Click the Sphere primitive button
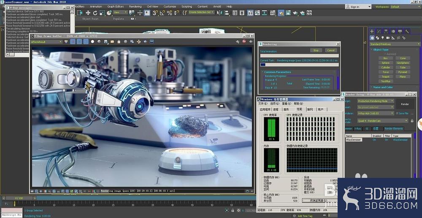Image resolution: width=422 pixels, height=218 pixels. 385,63
